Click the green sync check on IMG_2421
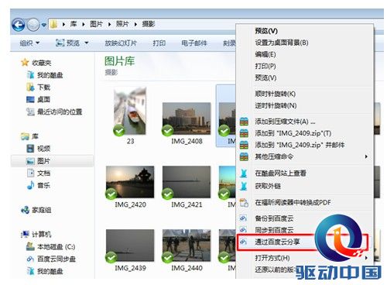The width and height of the screenshot is (387, 285). pyautogui.click(x=167, y=194)
